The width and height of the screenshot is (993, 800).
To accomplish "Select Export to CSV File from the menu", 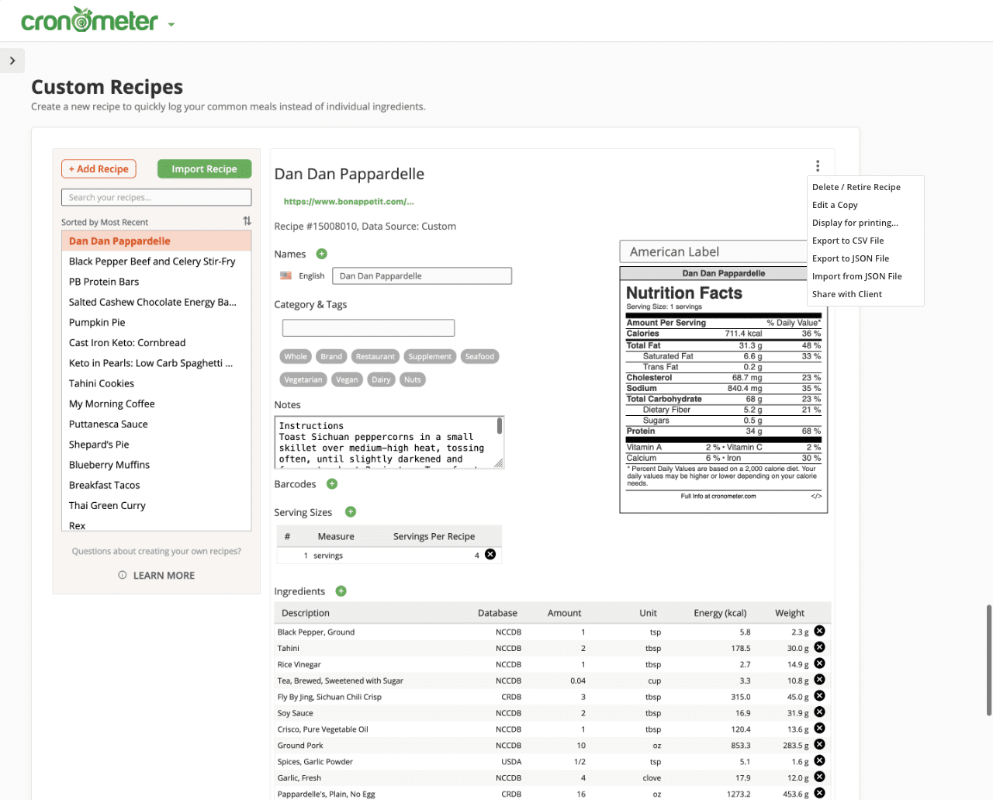I will click(x=847, y=241).
